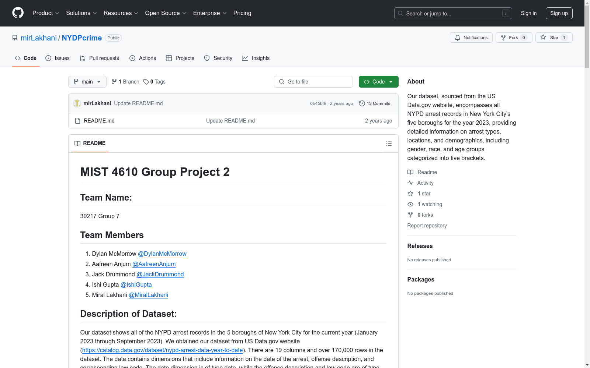Click the fork icon beside 0 forks
This screenshot has height=368, width=590.
tap(410, 215)
